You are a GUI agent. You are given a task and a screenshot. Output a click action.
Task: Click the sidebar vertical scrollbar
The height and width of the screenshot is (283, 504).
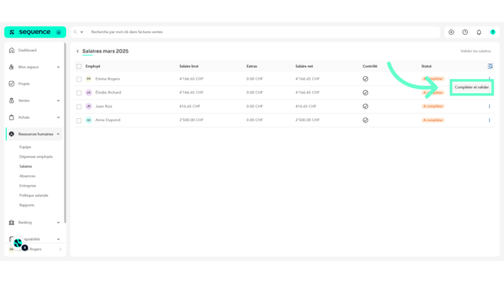pyautogui.click(x=65, y=132)
